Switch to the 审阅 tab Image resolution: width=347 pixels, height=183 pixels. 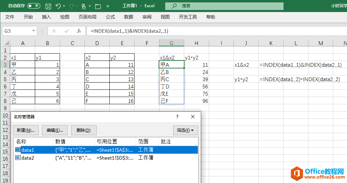pyautogui.click(x=147, y=17)
